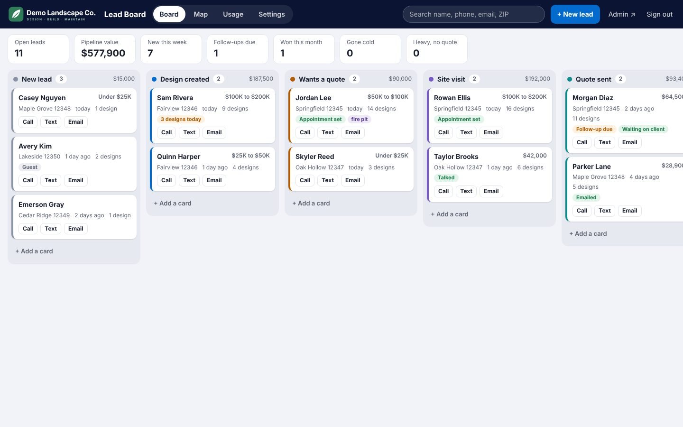Go to the Settings tab

[x=272, y=14]
